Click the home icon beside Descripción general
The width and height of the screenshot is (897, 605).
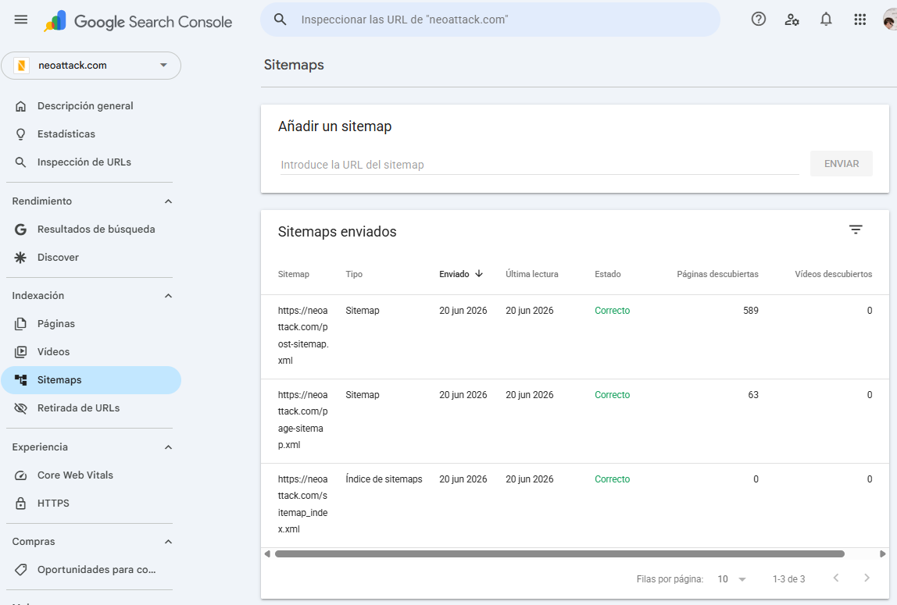pyautogui.click(x=20, y=105)
